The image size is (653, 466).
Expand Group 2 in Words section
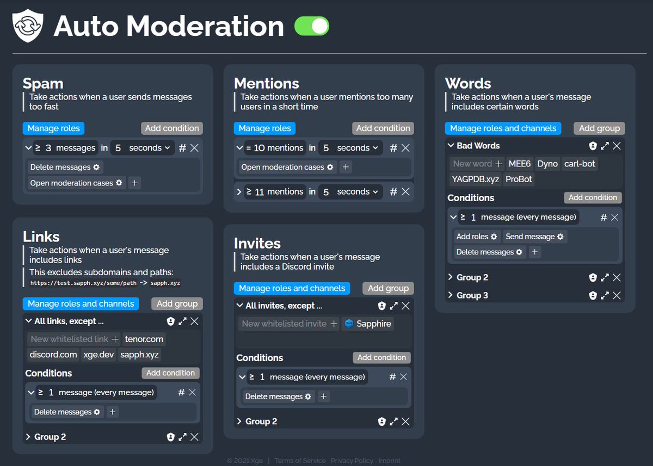[x=451, y=277]
